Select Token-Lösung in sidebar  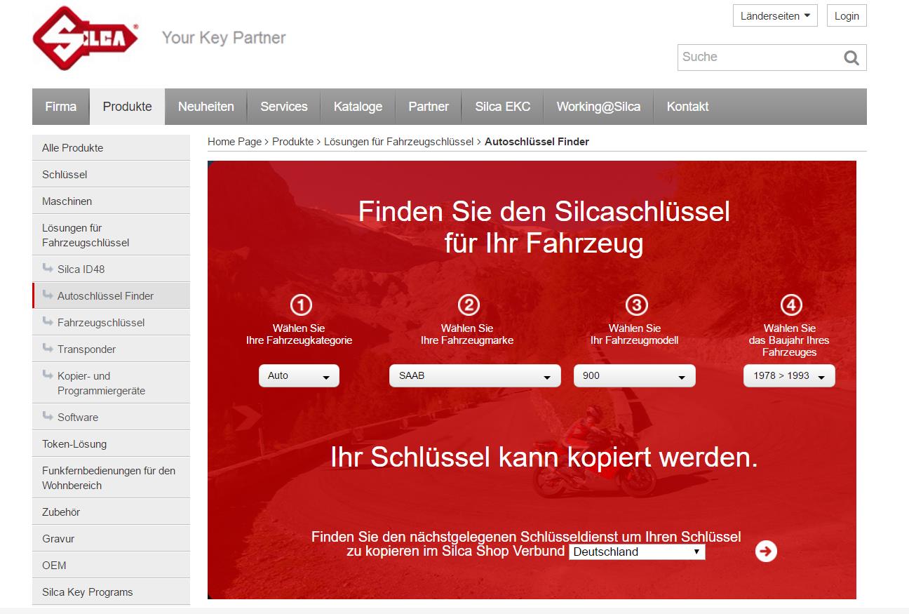coord(111,443)
